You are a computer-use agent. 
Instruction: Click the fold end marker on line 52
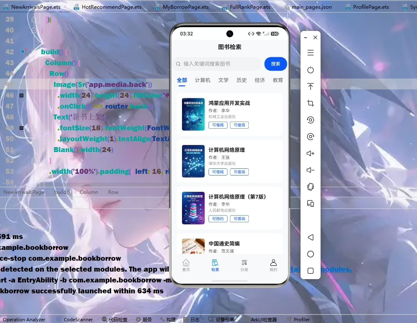(x=34, y=160)
